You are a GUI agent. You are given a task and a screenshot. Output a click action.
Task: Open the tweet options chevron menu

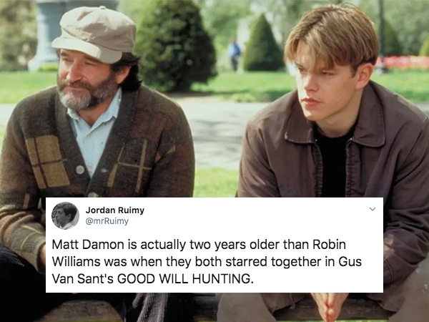(372, 209)
